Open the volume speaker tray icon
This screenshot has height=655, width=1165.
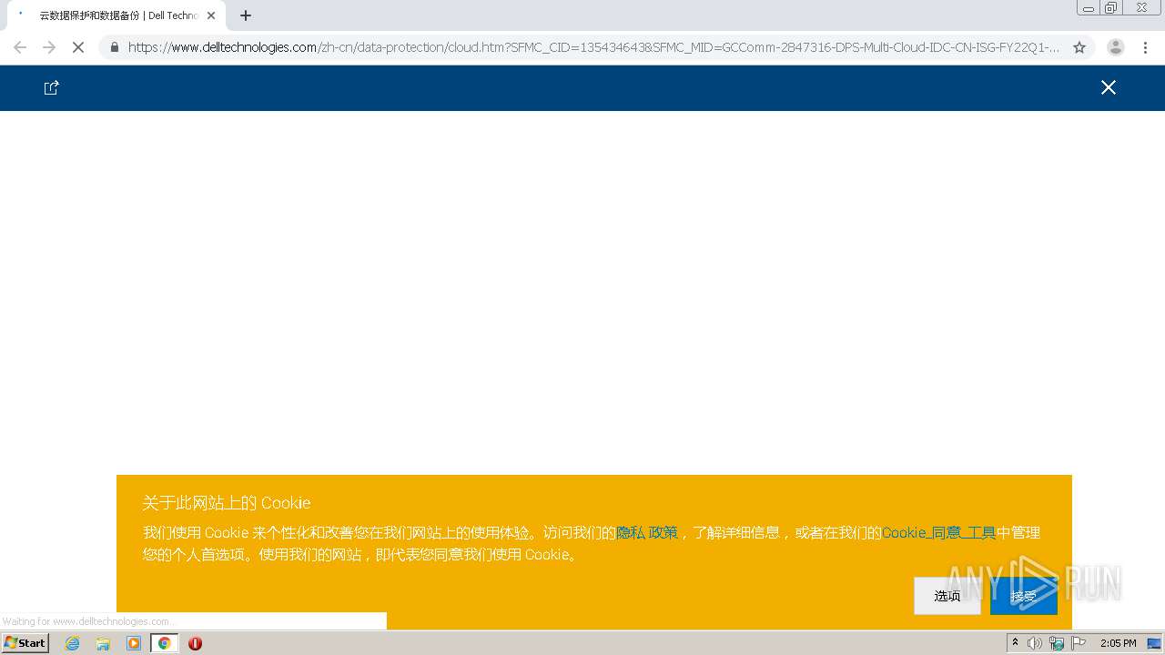(x=1035, y=643)
